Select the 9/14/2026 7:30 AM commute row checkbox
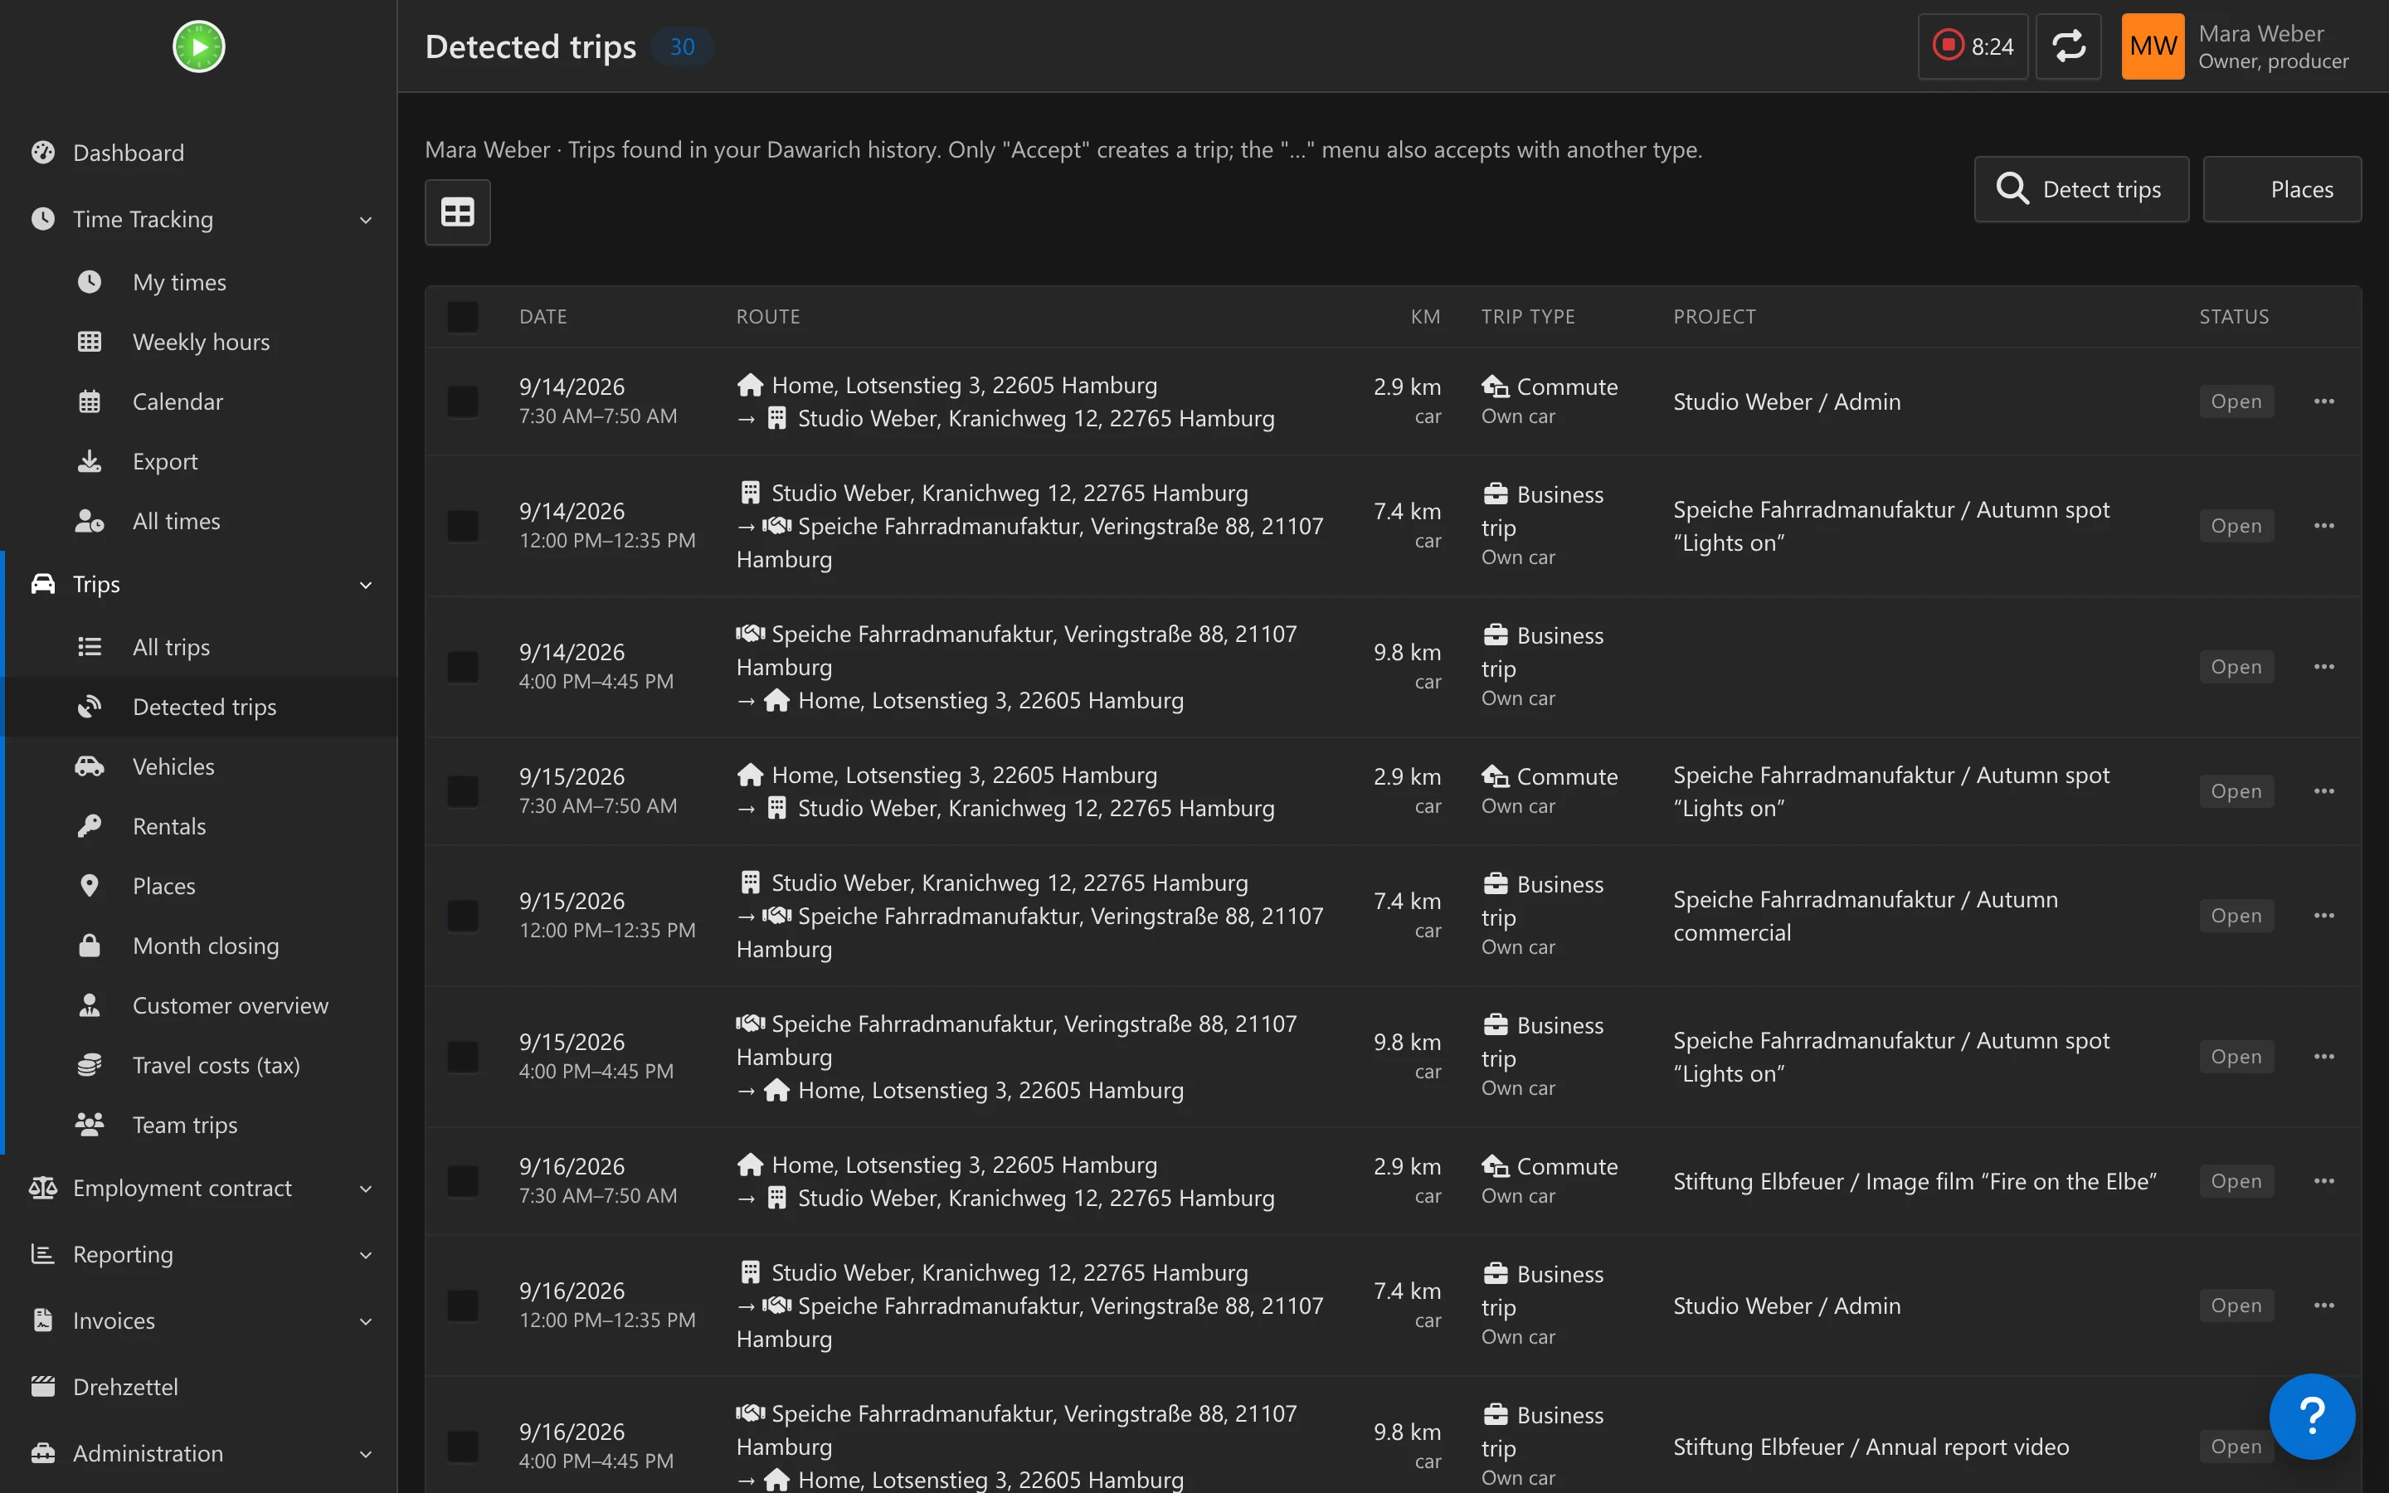 [462, 401]
